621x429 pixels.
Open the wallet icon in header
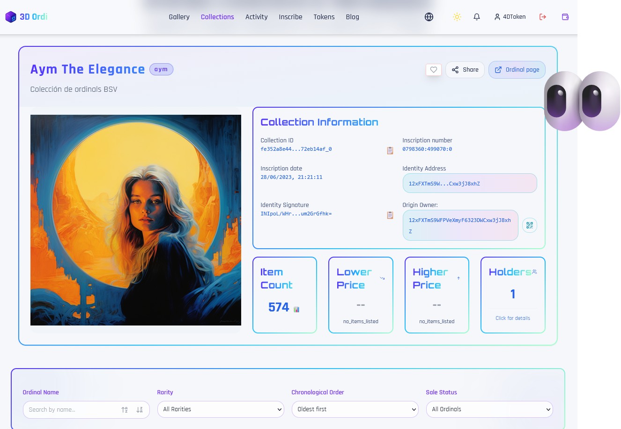click(565, 17)
